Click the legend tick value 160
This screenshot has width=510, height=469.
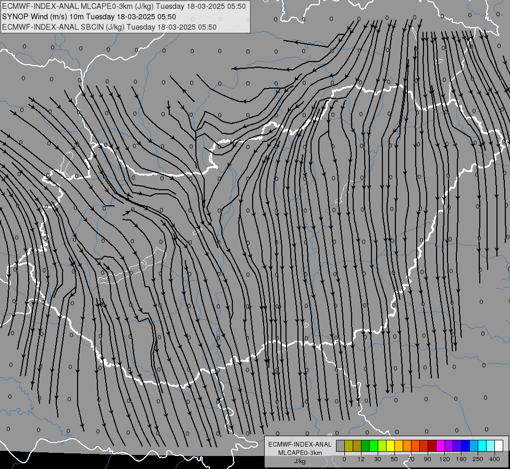tap(461, 459)
